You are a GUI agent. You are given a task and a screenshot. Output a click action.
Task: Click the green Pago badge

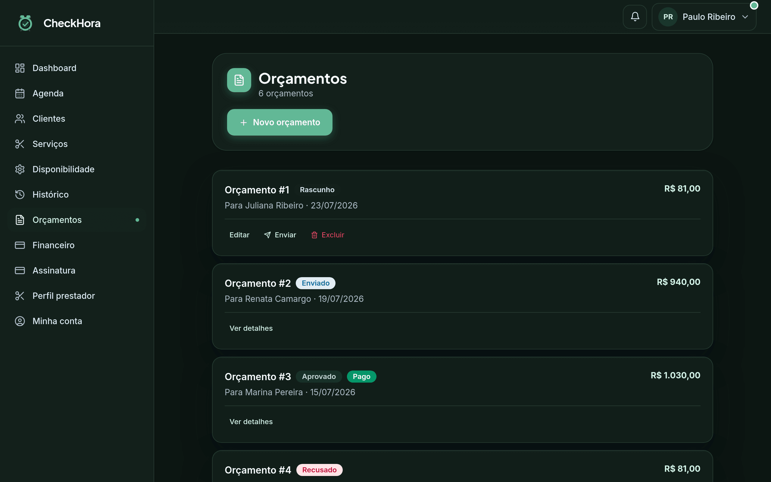[x=361, y=377]
